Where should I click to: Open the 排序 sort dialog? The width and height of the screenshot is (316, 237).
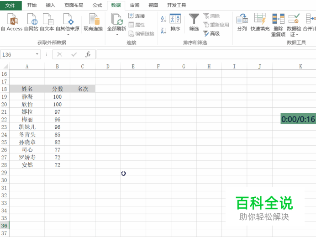175,22
